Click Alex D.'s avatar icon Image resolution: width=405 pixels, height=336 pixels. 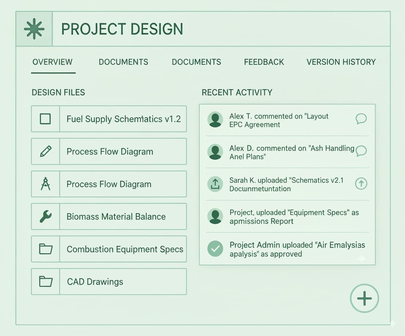point(215,152)
